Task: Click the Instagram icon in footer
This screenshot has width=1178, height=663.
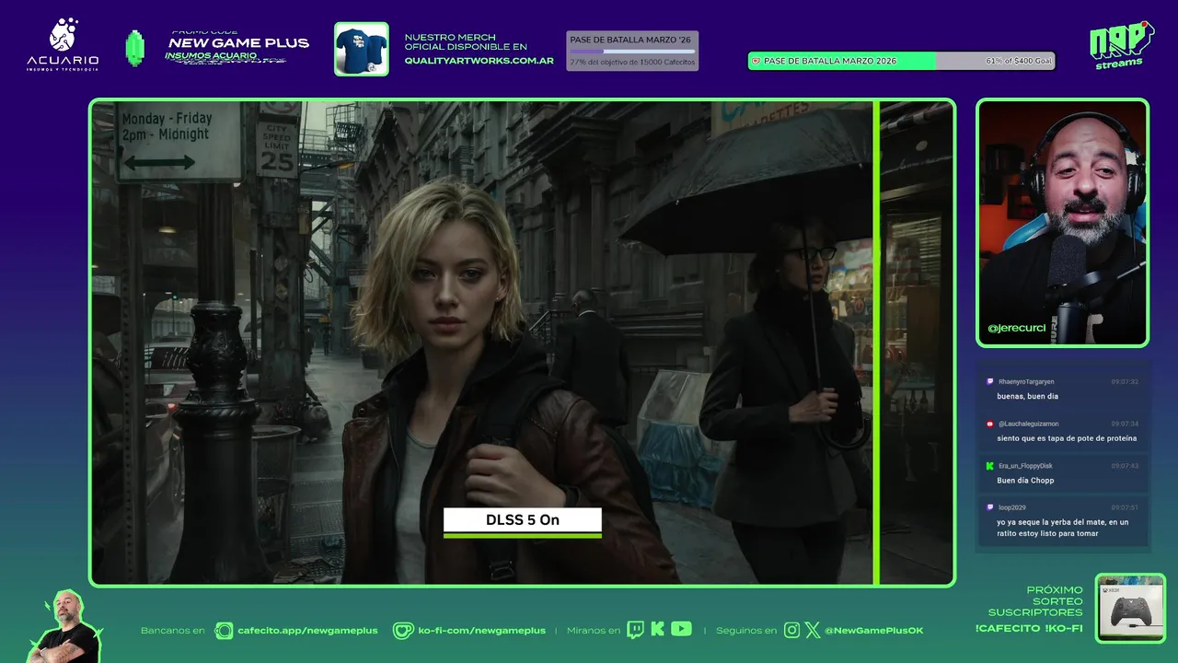Action: pos(792,630)
